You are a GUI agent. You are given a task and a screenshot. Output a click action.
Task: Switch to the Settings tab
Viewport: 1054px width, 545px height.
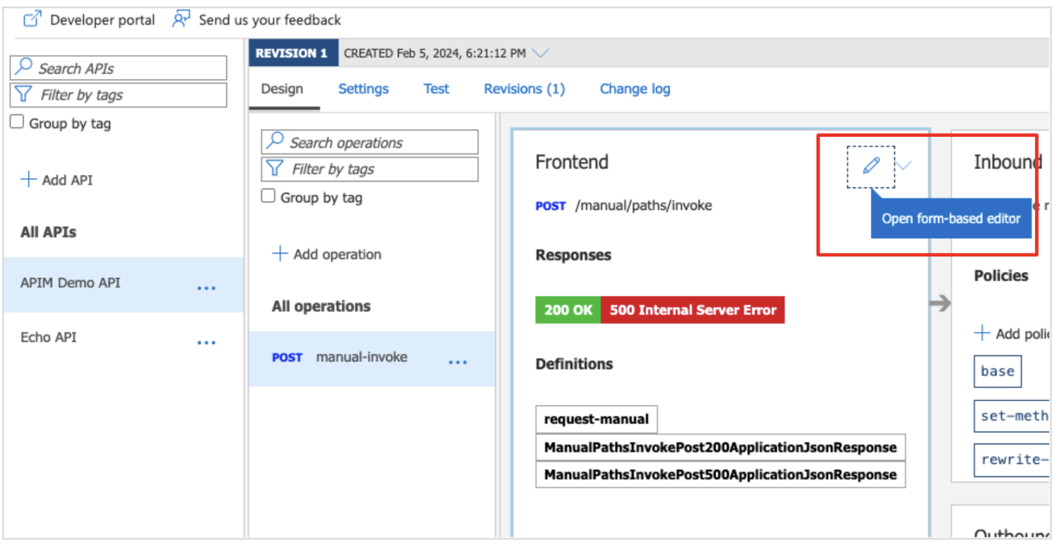pos(363,89)
